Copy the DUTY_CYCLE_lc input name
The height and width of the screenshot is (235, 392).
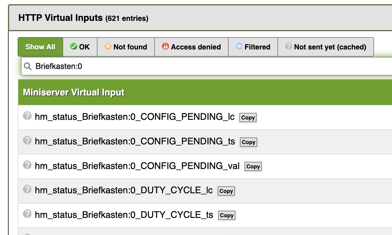point(226,191)
